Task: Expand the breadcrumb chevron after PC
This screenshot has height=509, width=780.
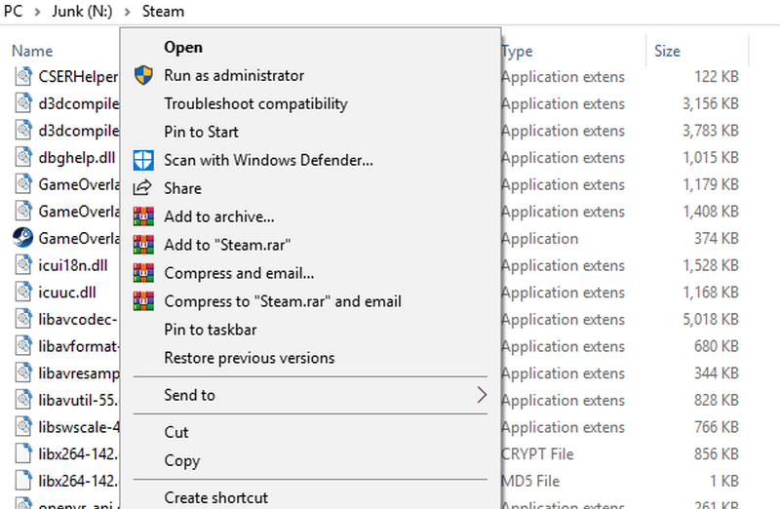Action: [x=37, y=12]
